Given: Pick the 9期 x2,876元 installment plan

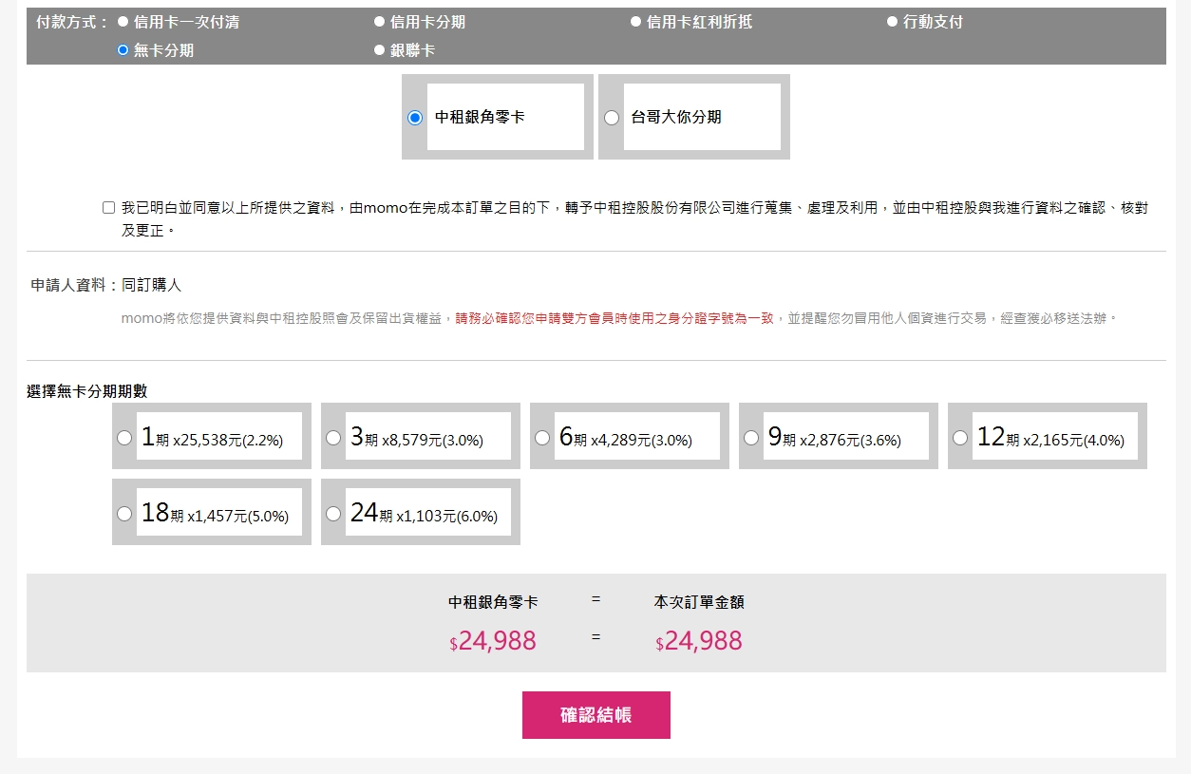Looking at the screenshot, I should click(x=751, y=438).
